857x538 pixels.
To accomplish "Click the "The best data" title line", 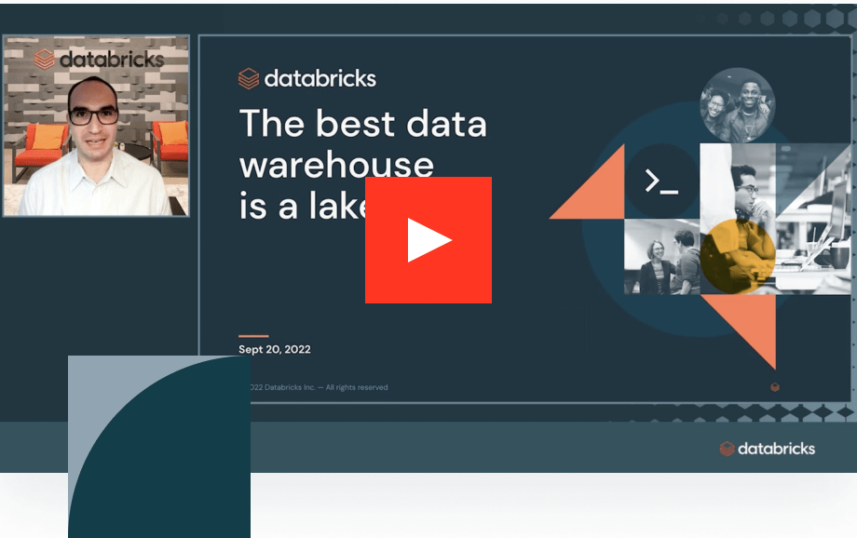I will (x=363, y=124).
